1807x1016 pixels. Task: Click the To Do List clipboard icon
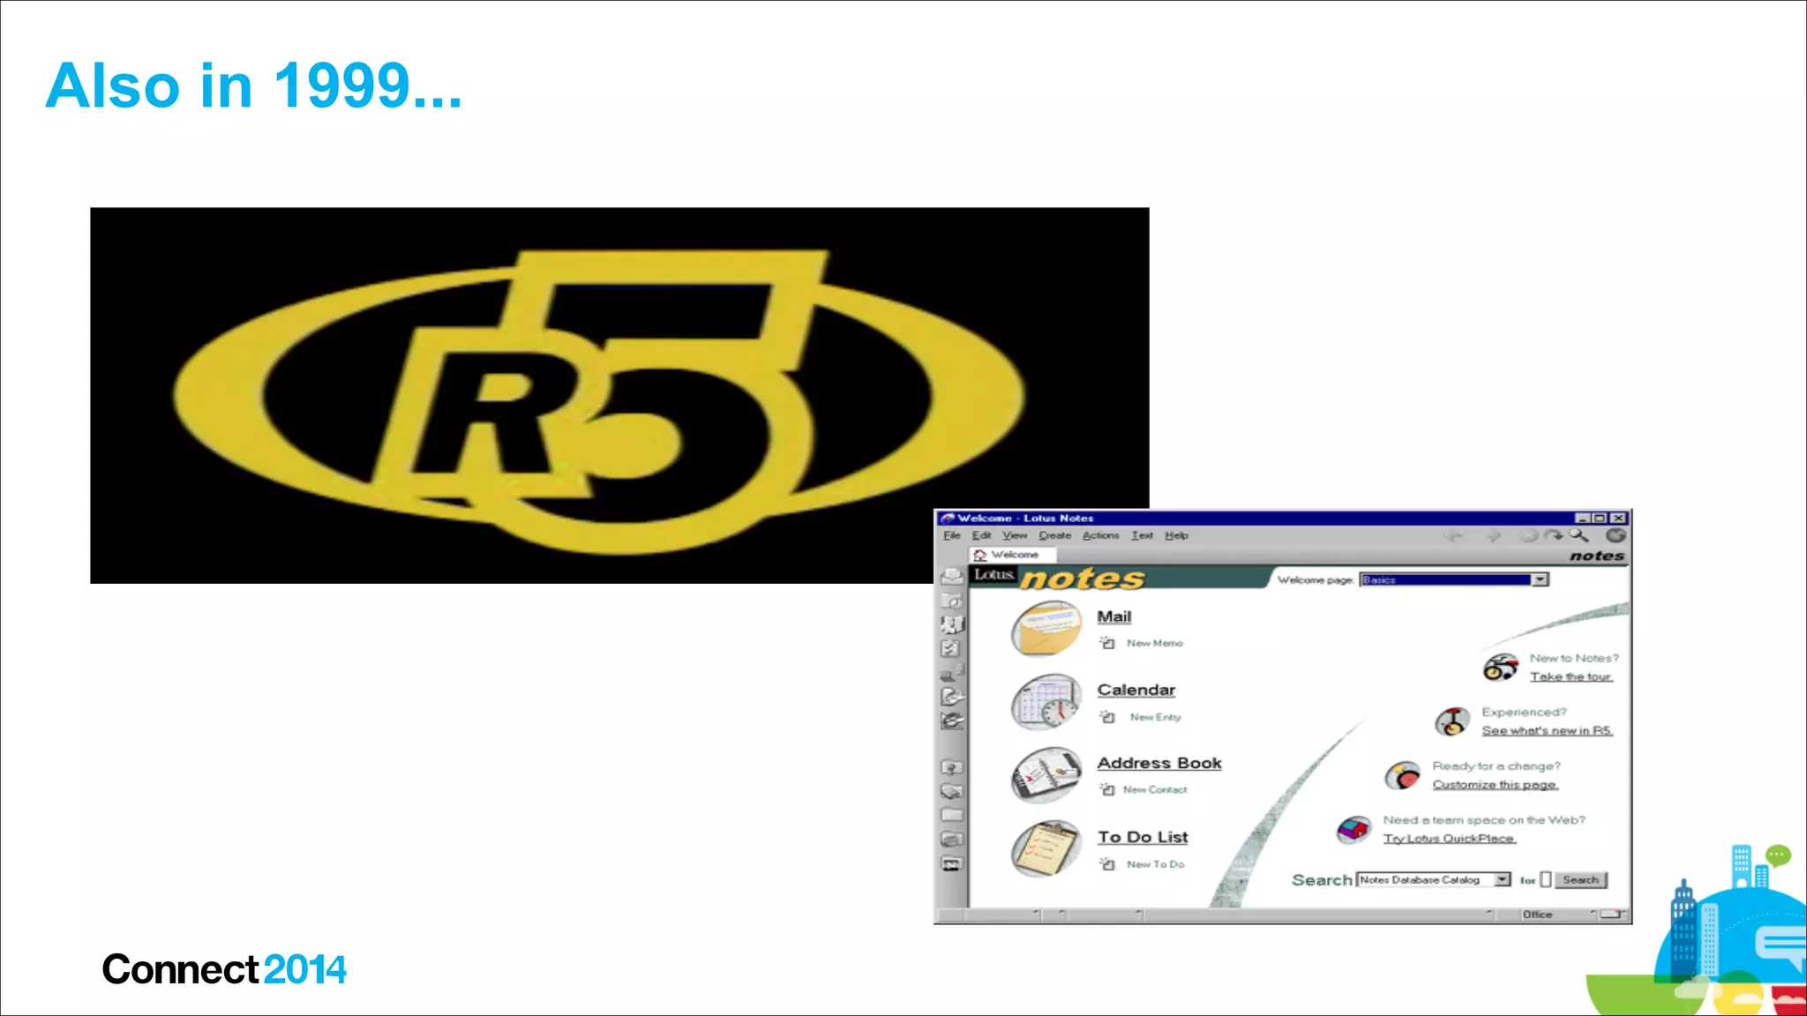[x=1046, y=849]
